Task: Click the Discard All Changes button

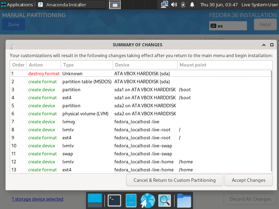Action: (x=250, y=199)
